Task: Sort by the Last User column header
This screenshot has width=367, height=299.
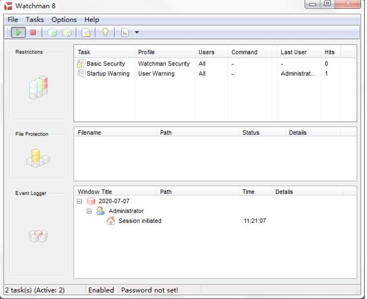Action: (299, 52)
